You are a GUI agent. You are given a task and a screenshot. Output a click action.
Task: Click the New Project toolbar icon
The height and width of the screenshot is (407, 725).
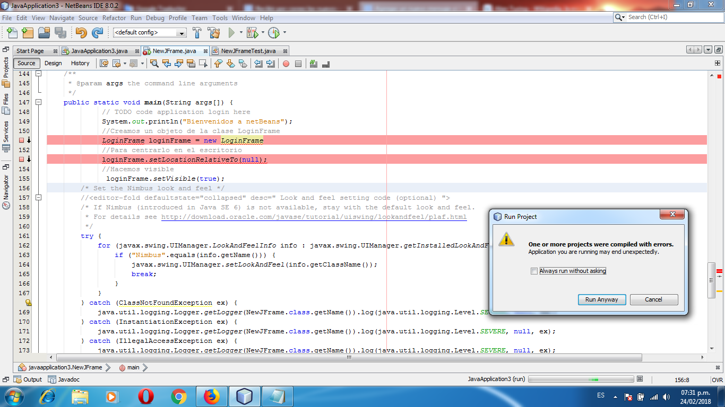pos(28,33)
